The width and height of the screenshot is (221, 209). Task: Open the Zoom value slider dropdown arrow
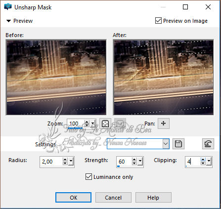click(93, 124)
